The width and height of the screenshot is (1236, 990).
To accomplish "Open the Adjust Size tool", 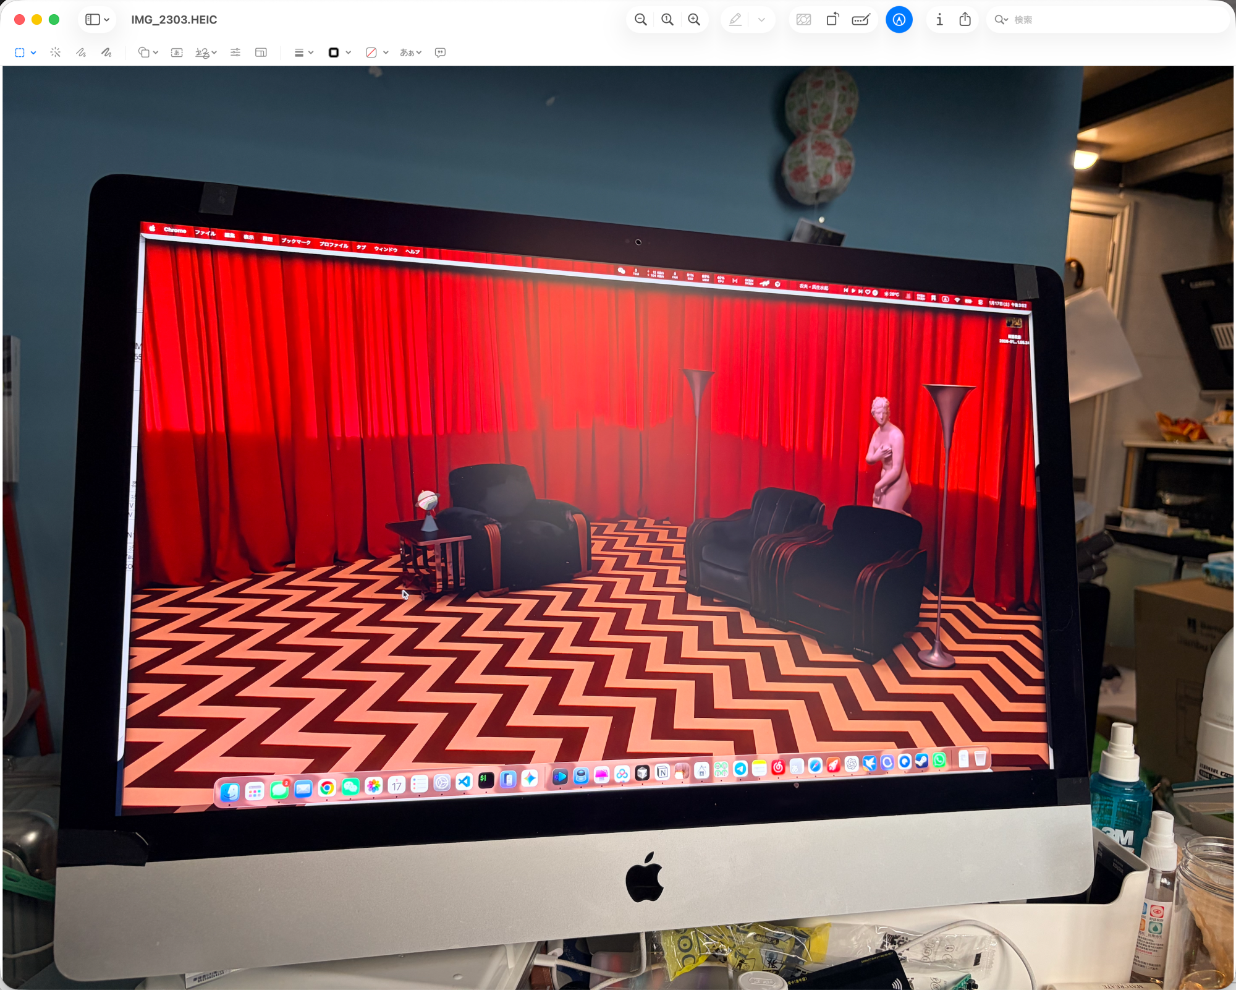I will [261, 53].
